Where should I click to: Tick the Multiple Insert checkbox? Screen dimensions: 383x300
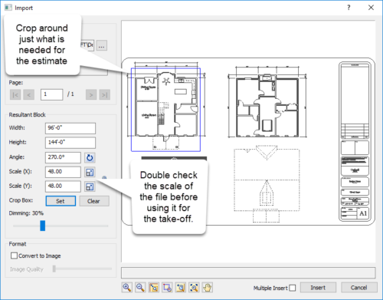293,288
